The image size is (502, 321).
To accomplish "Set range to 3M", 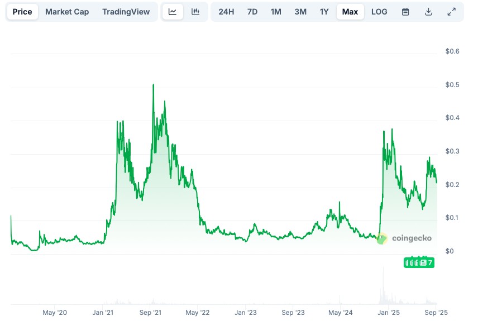I will (x=300, y=12).
